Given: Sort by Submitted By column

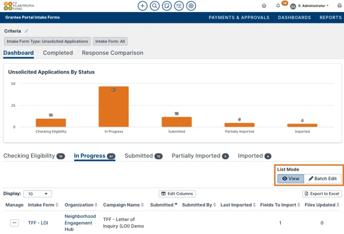Looking at the screenshot, I should click(x=199, y=205).
